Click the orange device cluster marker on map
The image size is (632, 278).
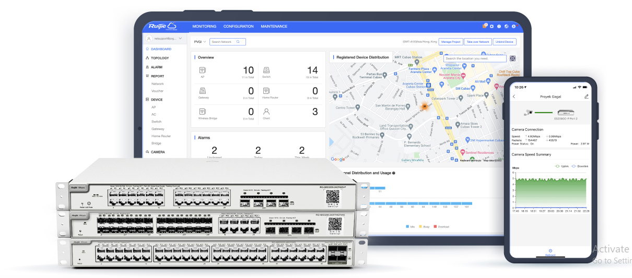pyautogui.click(x=425, y=106)
